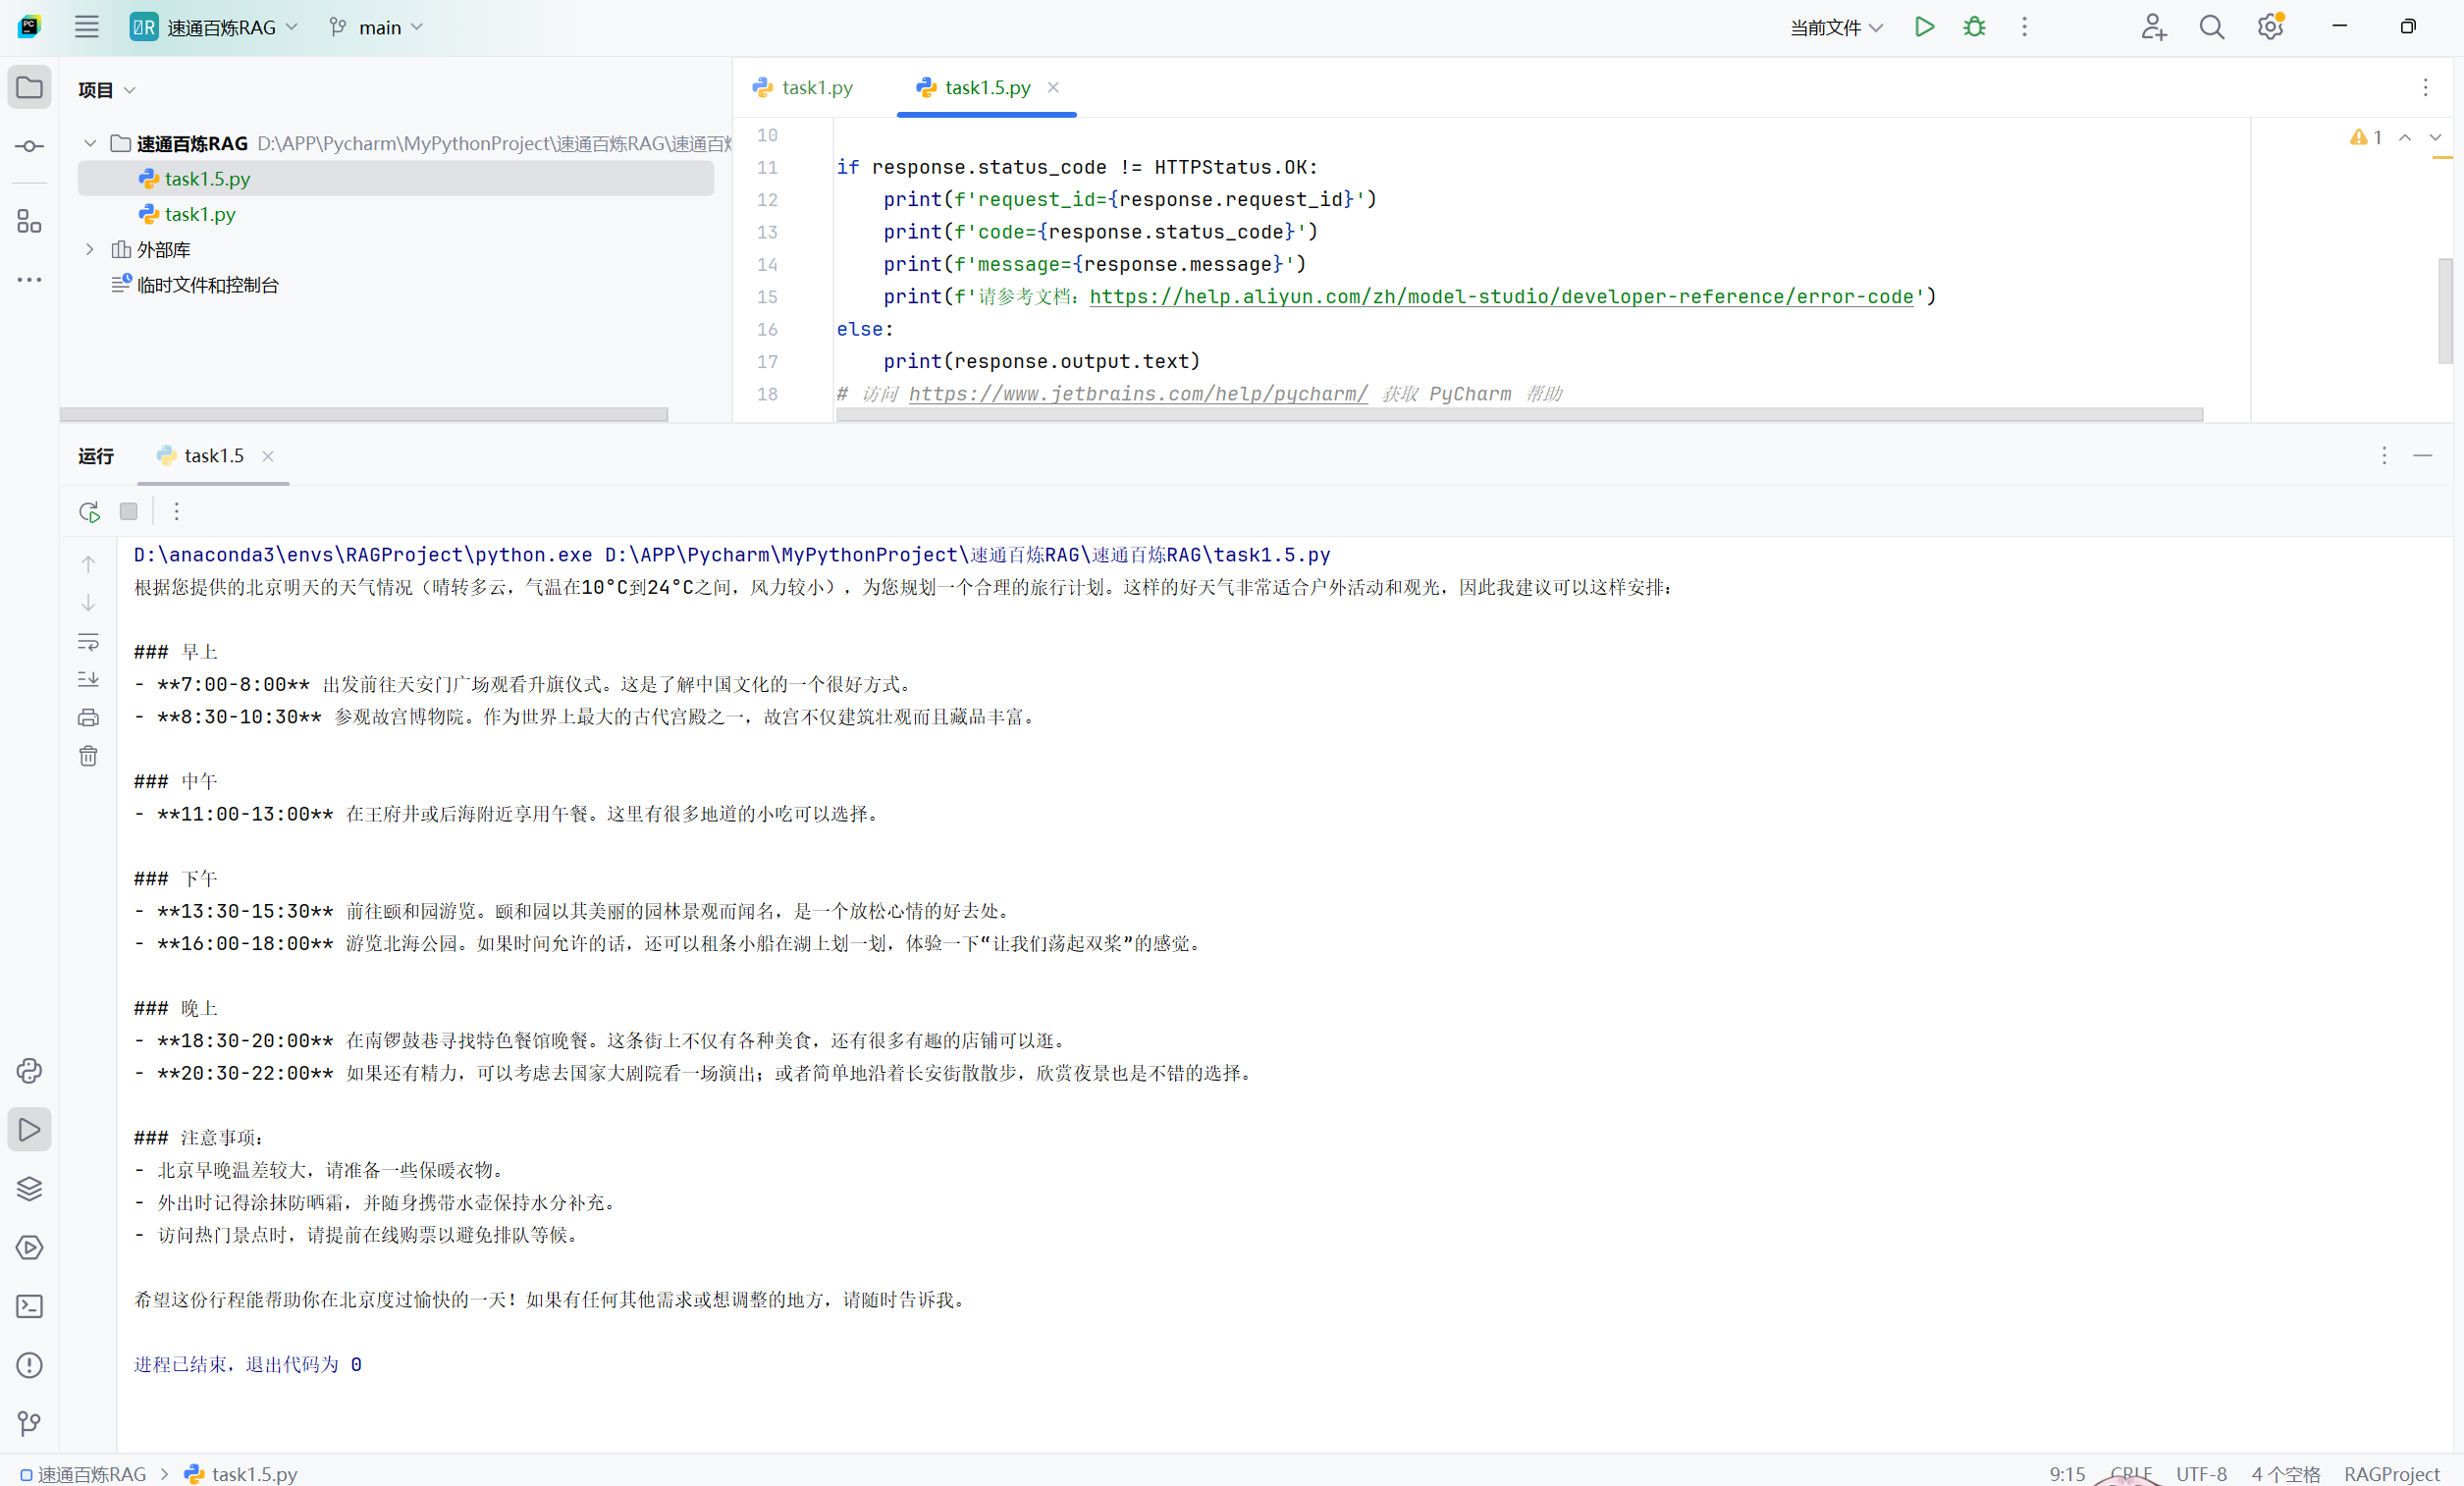Viewport: 2464px width, 1486px height.
Task: Toggle scroll to end of console output
Action: (x=88, y=679)
